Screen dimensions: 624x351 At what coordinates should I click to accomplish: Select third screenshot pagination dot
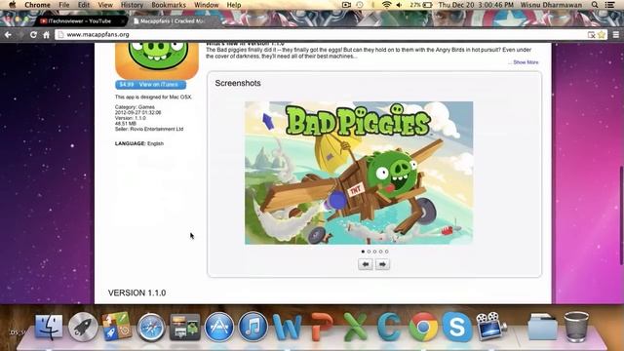374,252
